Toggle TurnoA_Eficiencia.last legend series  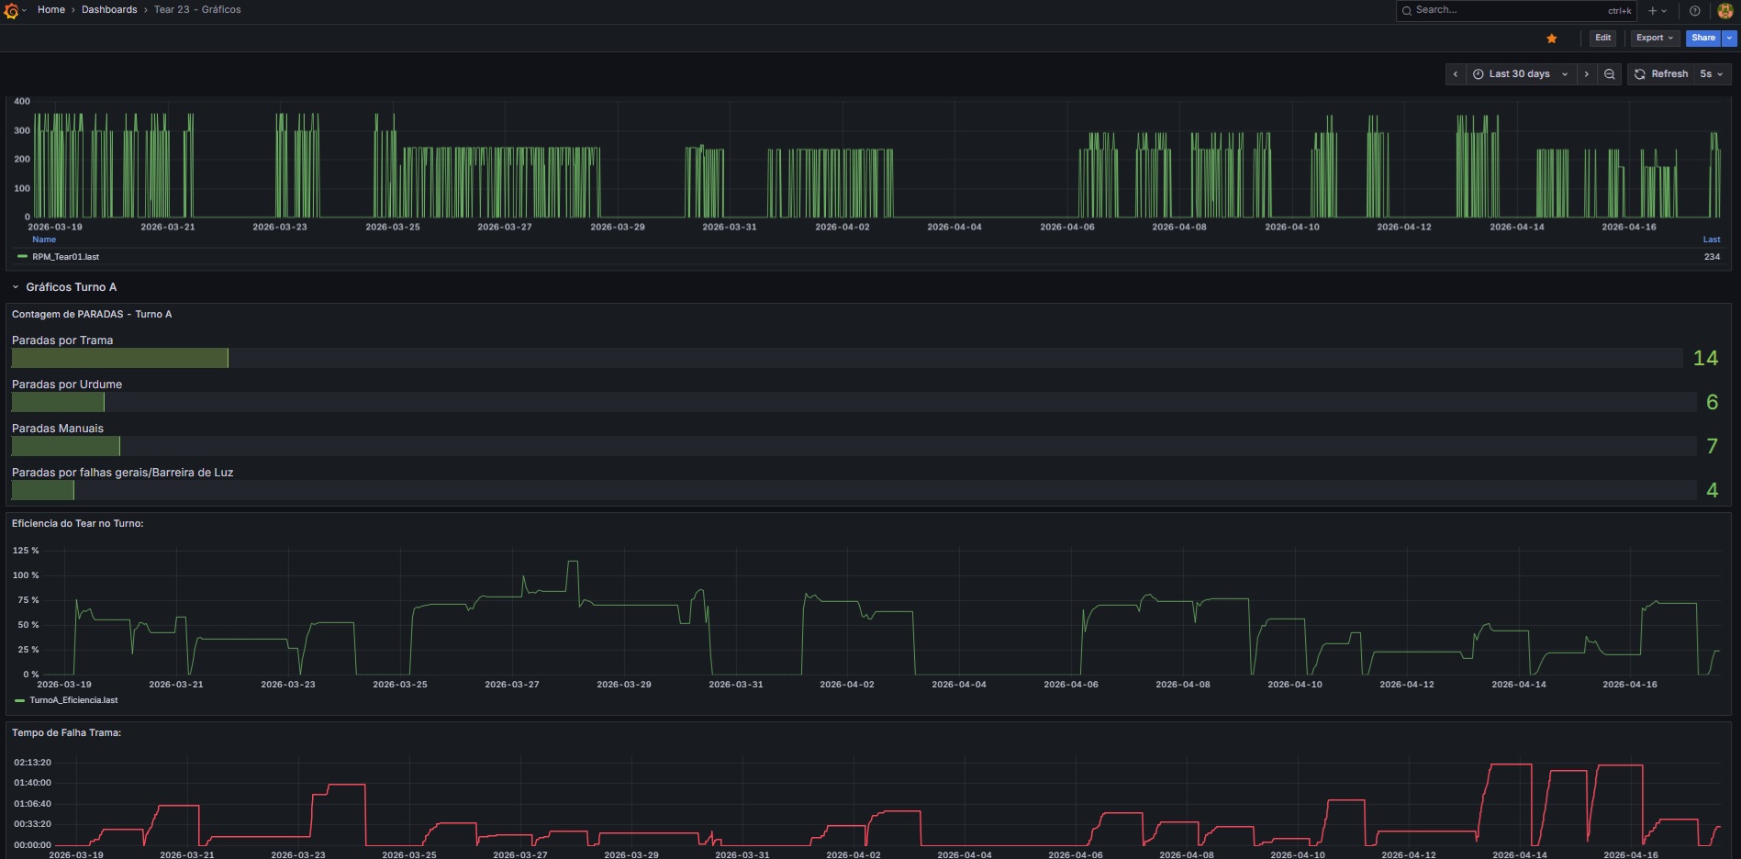(x=73, y=700)
